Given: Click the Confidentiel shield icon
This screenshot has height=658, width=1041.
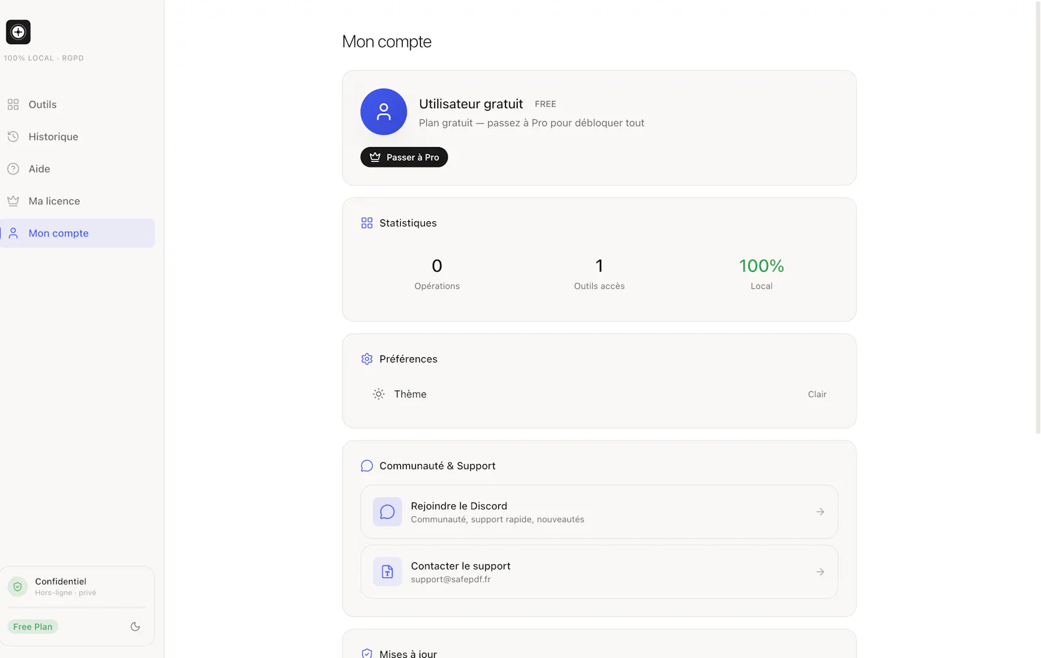Looking at the screenshot, I should tap(18, 587).
